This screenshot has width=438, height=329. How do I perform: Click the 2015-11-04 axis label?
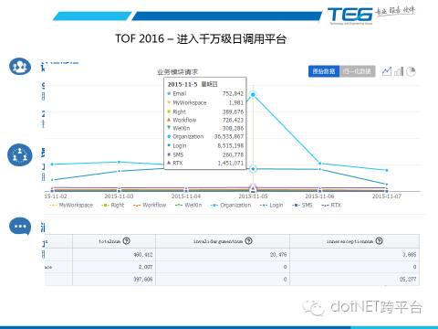(x=186, y=196)
